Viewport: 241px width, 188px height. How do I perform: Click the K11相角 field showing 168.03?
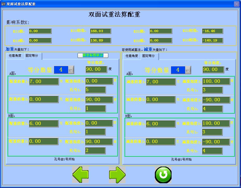tap(101, 31)
